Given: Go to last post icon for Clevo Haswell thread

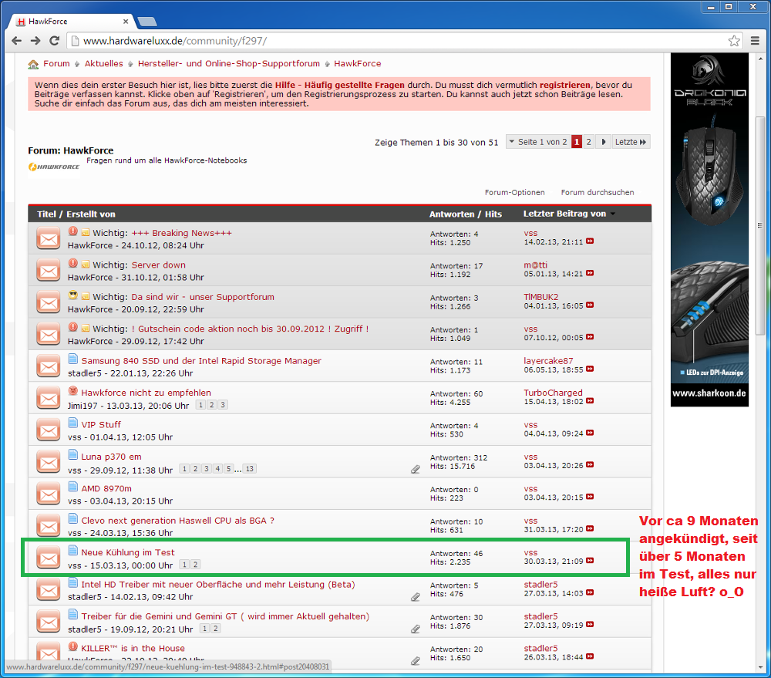Looking at the screenshot, I should [x=590, y=529].
